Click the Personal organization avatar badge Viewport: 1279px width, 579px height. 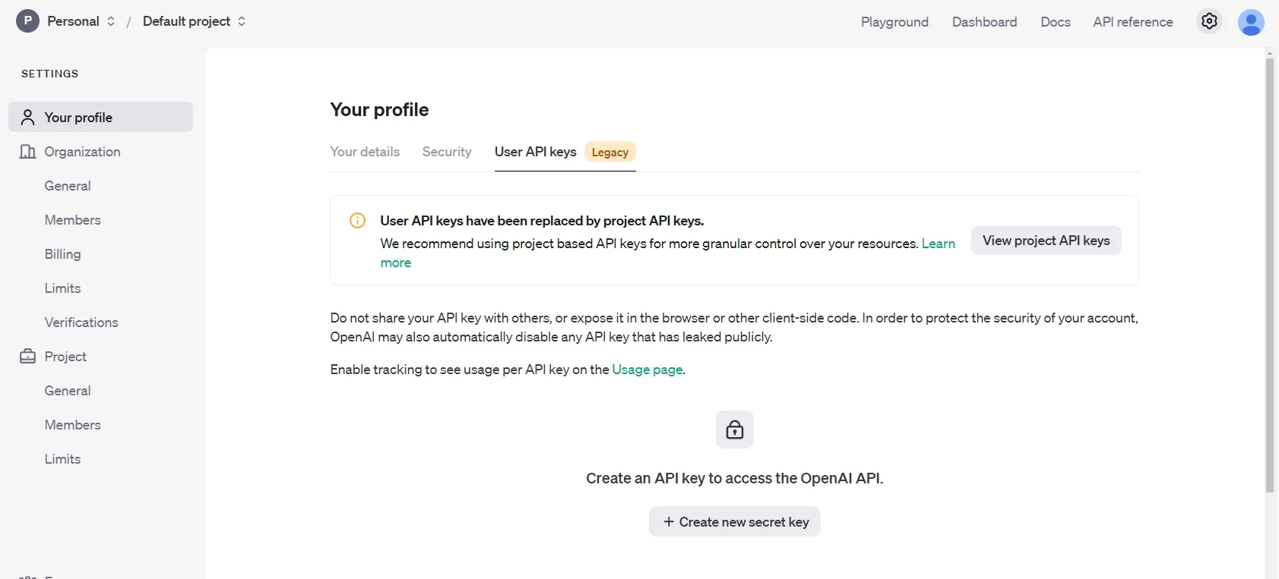[x=27, y=21]
